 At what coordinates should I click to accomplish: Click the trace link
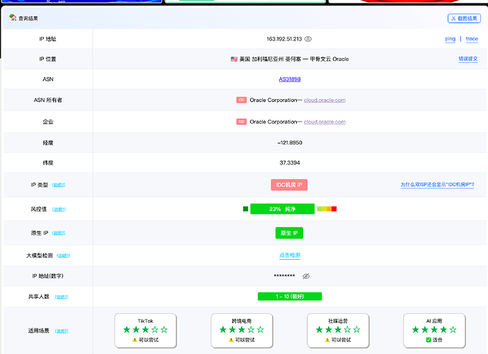tap(472, 39)
